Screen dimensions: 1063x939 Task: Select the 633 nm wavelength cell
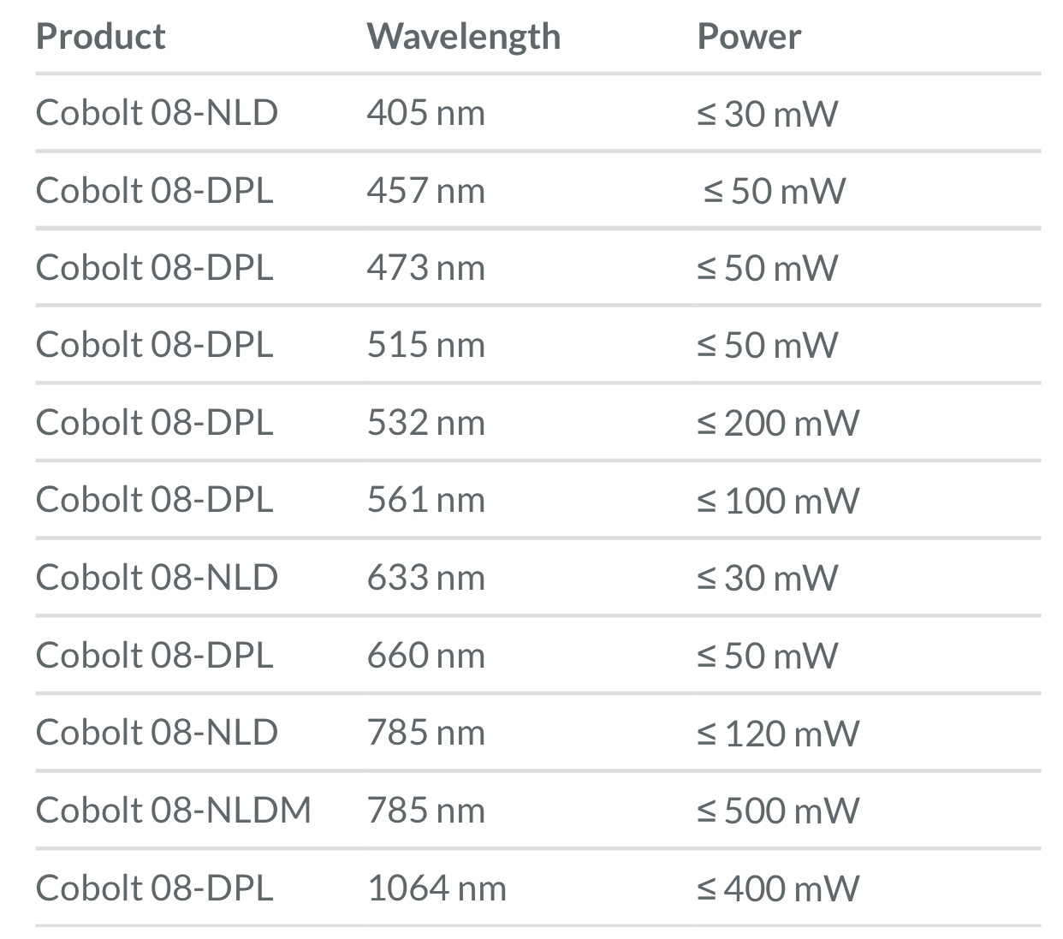point(425,578)
